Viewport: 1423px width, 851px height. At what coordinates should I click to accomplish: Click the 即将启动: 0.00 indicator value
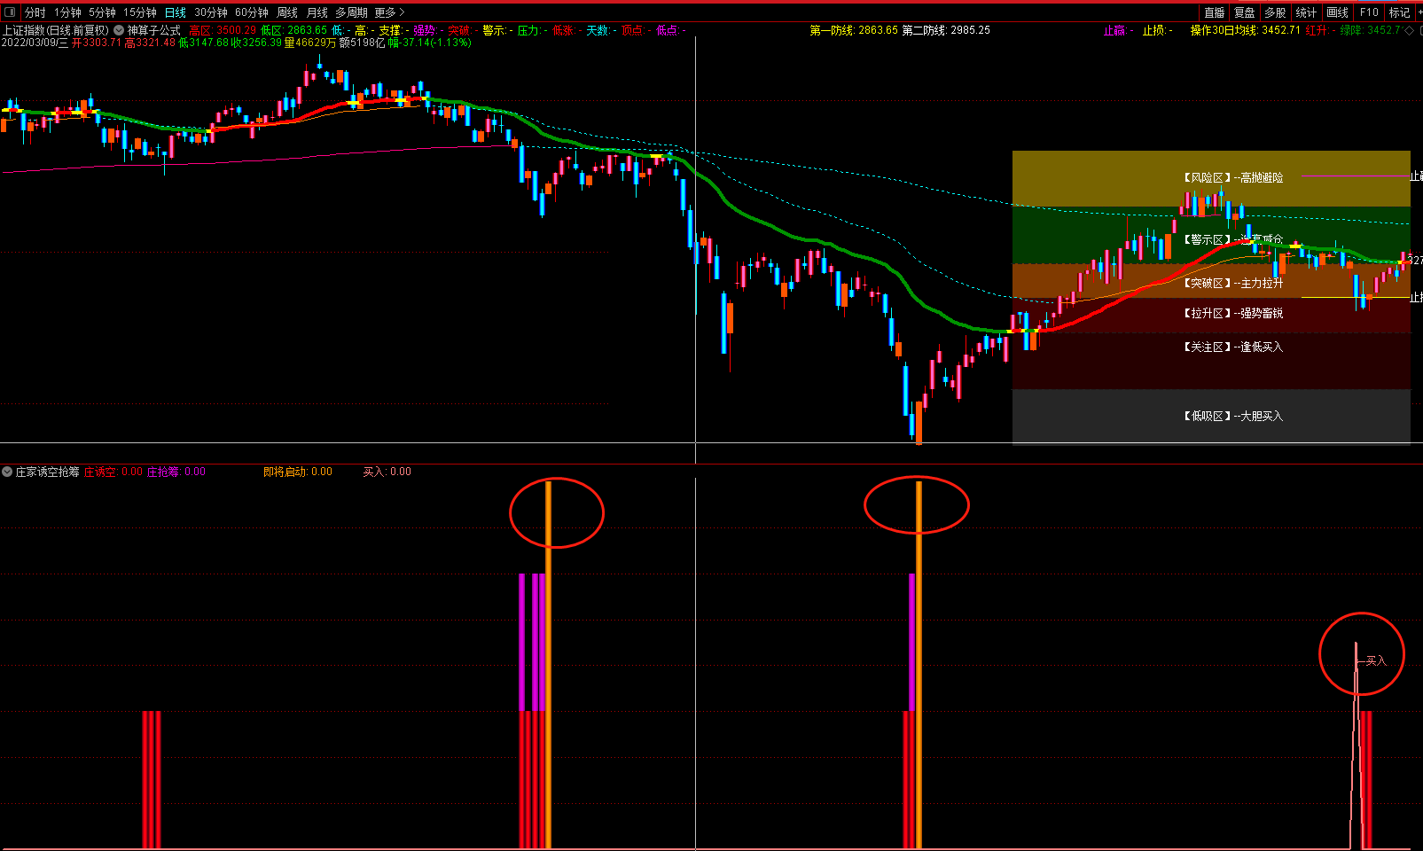coord(298,472)
